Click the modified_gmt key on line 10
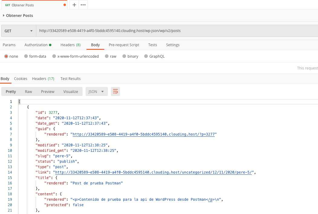 pos(51,151)
